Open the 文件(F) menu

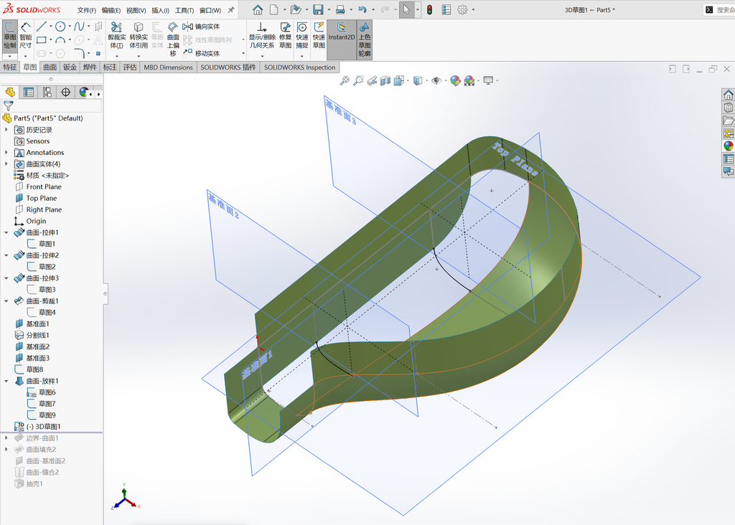pyautogui.click(x=87, y=10)
